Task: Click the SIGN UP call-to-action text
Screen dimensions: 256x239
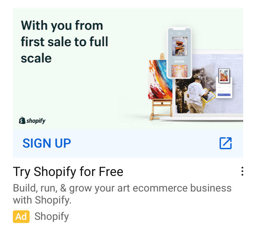Action: point(47,143)
